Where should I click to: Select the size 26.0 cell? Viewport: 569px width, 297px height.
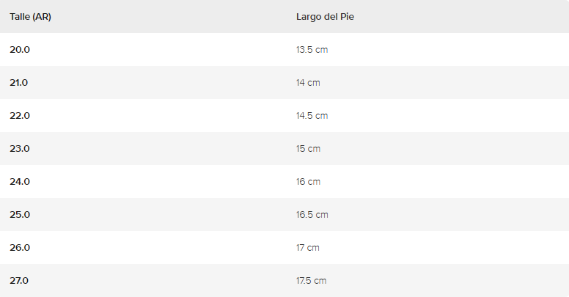(x=20, y=247)
